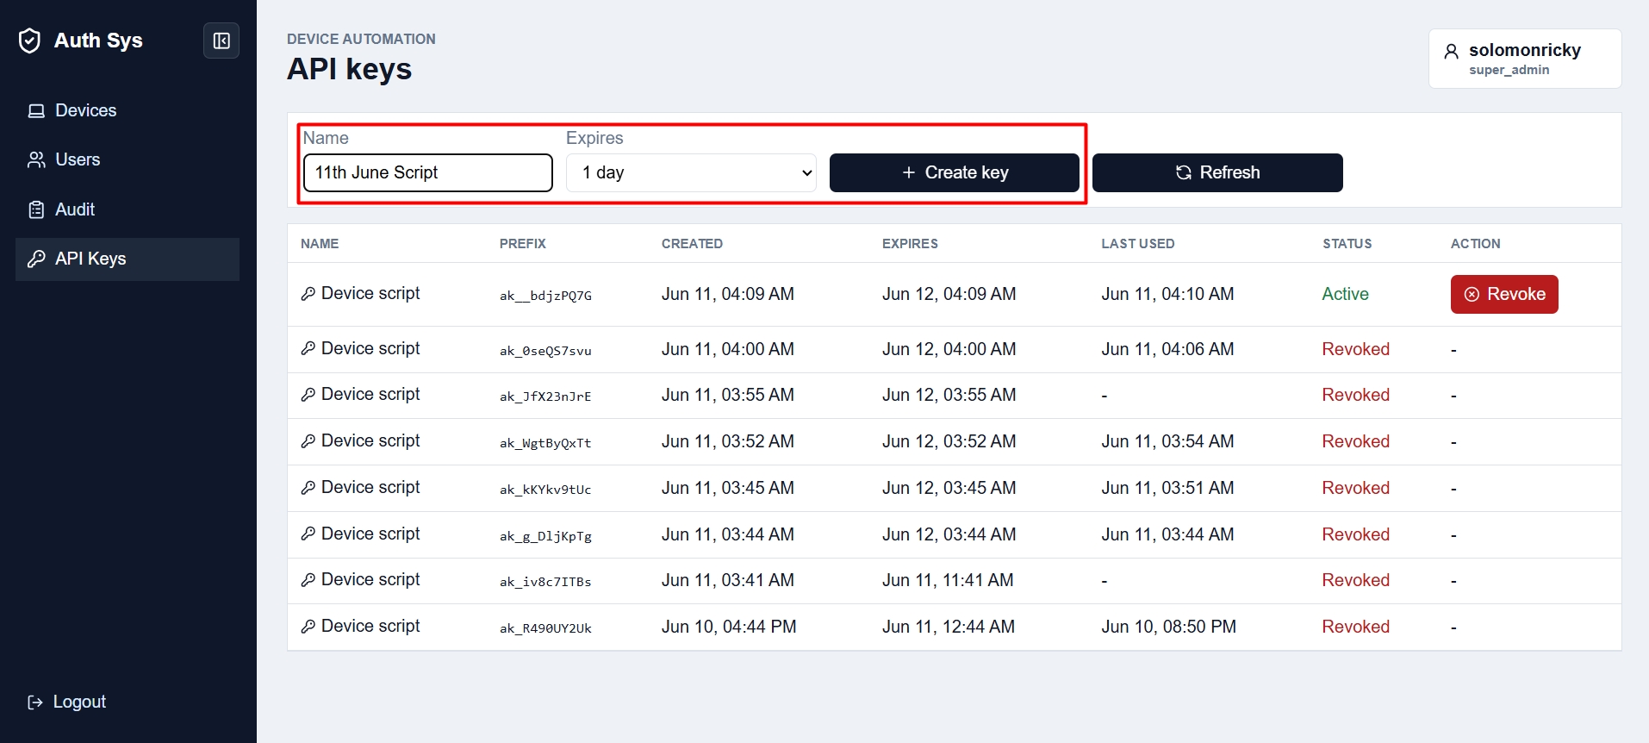Click key icon in the ak_0seQS7svu row
This screenshot has width=1649, height=743.
tap(308, 348)
